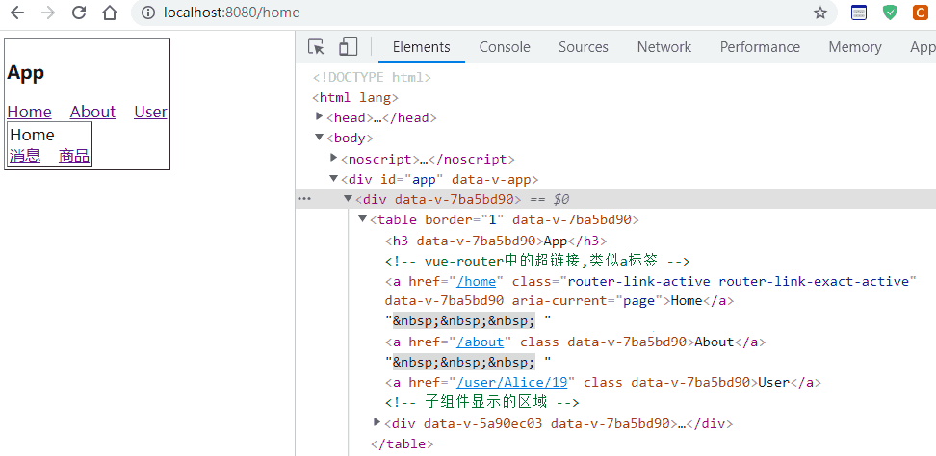The image size is (936, 456).
Task: Select the h3 App element line
Action: point(496,241)
